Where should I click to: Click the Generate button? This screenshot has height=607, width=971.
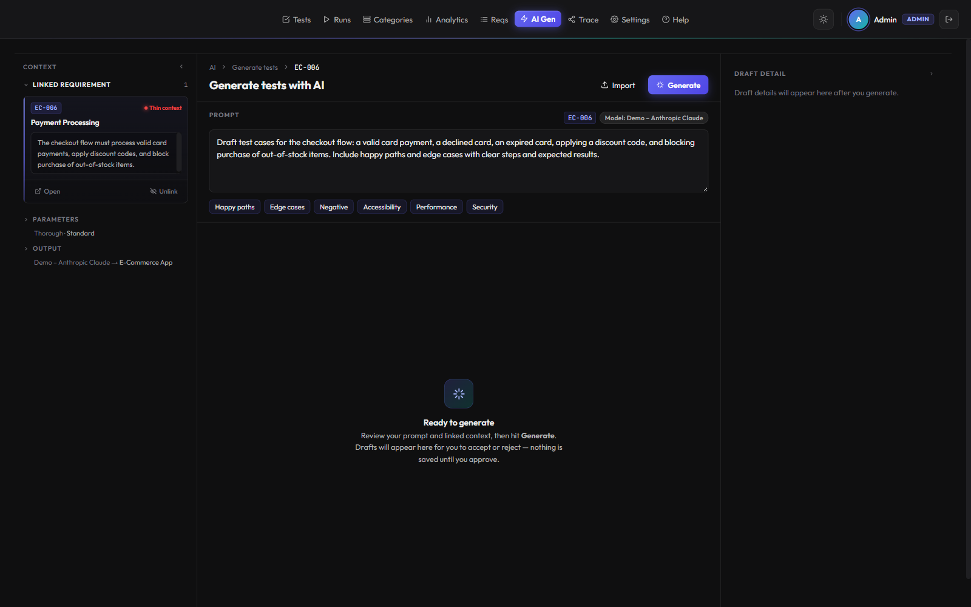[x=678, y=85]
